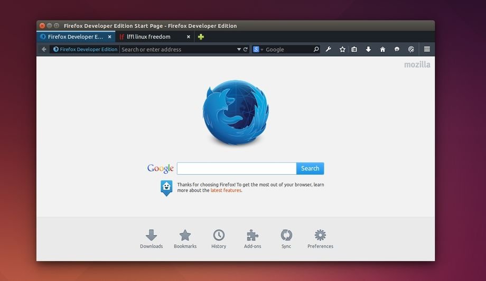Open Sync from the start page

point(286,239)
